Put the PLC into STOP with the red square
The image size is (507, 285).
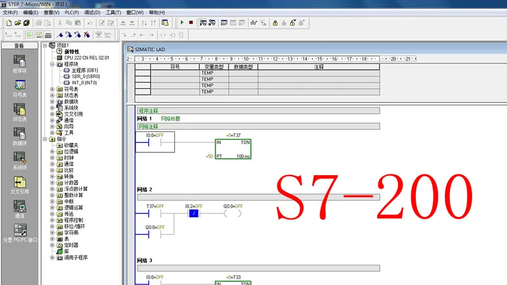click(x=191, y=23)
